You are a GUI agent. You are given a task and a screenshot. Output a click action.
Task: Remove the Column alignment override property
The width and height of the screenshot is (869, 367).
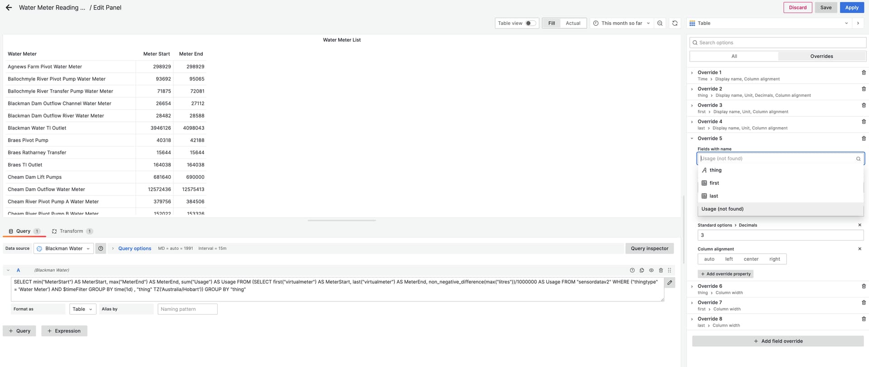(x=859, y=249)
